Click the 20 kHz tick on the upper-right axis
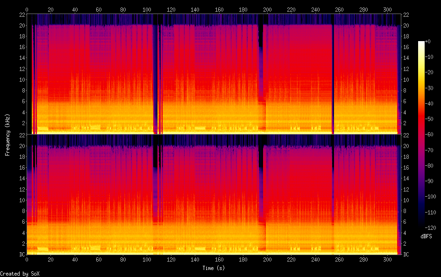Screen dimensions: 441x277 [x=406, y=25]
